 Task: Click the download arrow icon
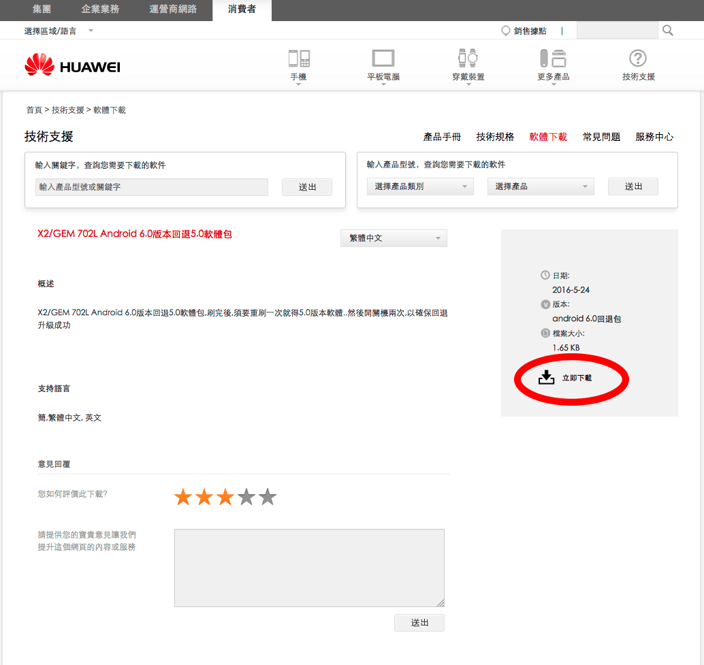pyautogui.click(x=547, y=377)
